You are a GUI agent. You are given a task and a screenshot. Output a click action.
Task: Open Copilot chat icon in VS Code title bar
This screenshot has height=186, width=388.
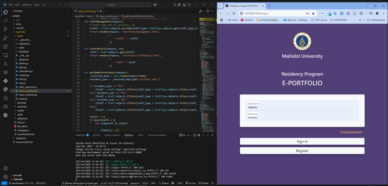(x=155, y=5)
